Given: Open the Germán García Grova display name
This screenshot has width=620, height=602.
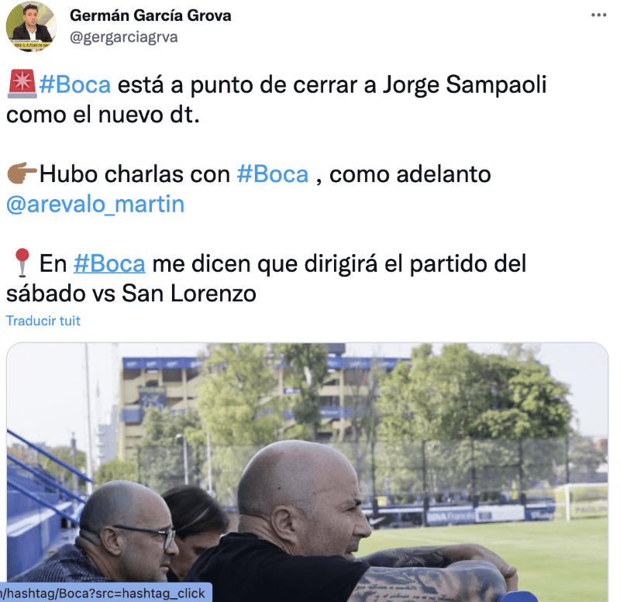Looking at the screenshot, I should point(150,15).
